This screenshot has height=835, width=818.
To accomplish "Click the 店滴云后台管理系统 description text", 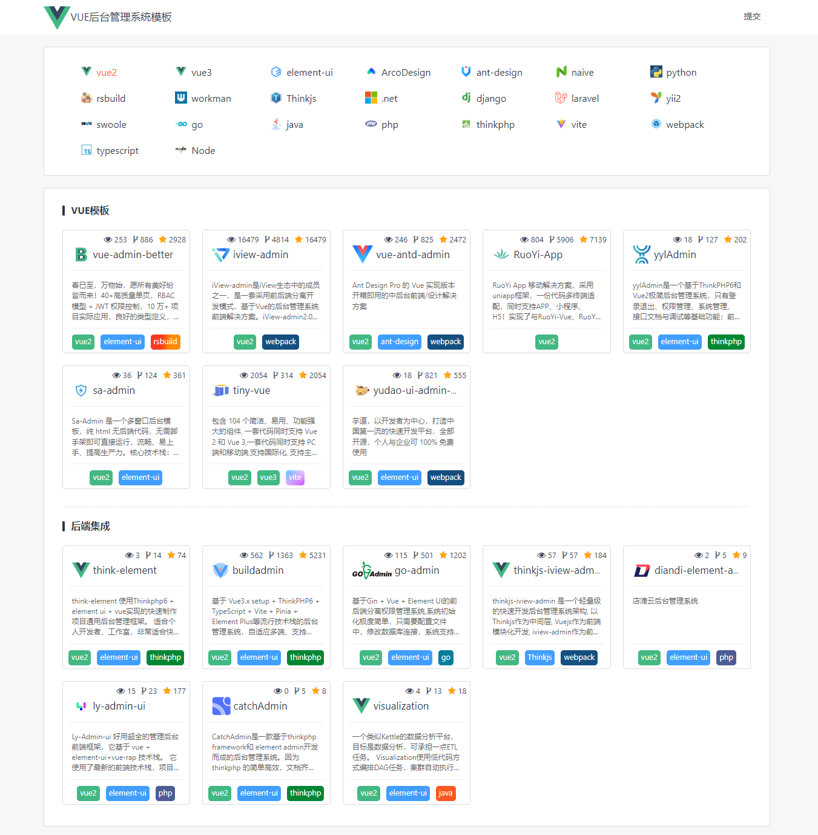I will tap(665, 601).
